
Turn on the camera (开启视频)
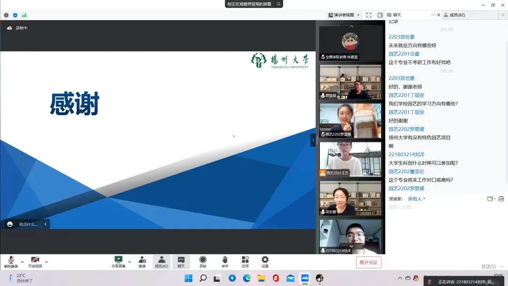[35, 262]
